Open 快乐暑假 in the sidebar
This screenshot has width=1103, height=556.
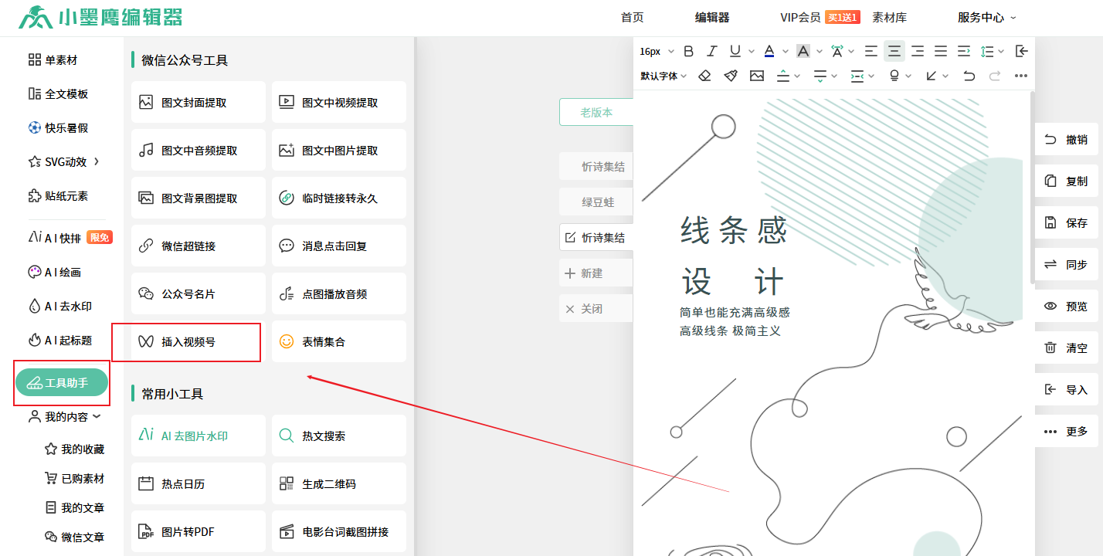(58, 127)
